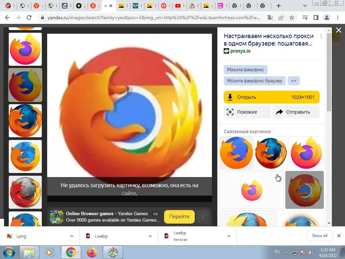Go back to the previous page
The height and width of the screenshot is (259, 345).
coord(7,18)
